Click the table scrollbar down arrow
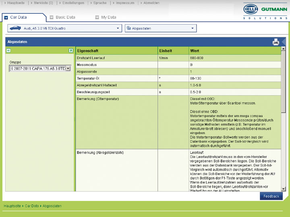 283,189
